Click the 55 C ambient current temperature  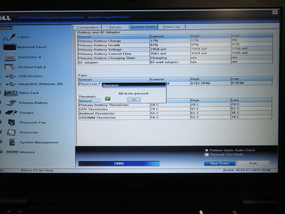tap(154, 113)
